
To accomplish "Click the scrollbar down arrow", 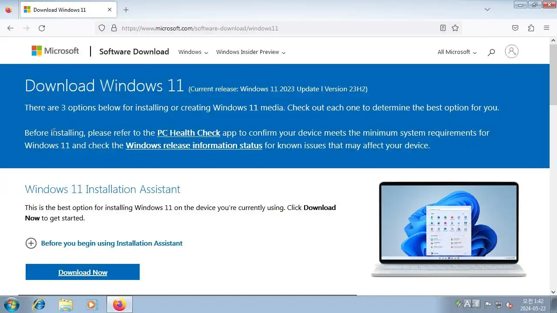I will [554, 292].
